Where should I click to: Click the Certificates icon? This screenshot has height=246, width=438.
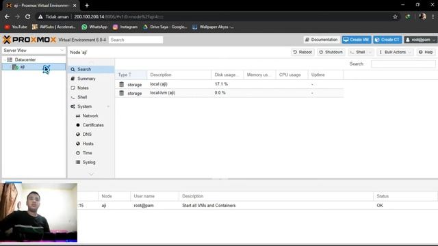(x=78, y=125)
